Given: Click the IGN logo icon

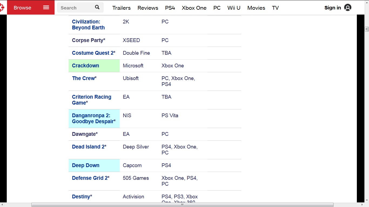Looking at the screenshot, I should tap(2, 8).
